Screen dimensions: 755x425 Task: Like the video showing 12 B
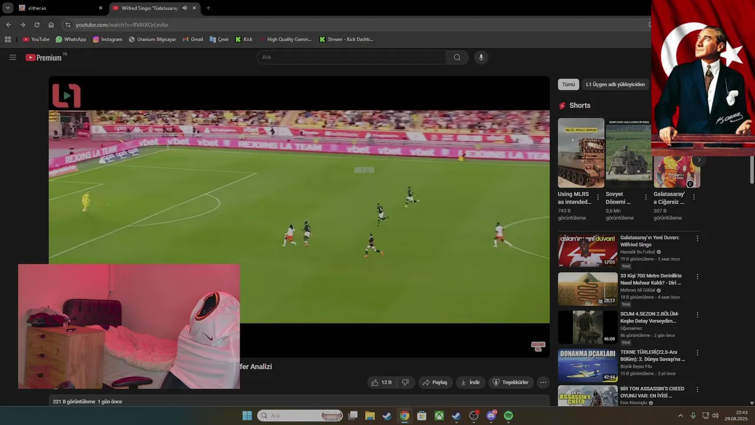[x=381, y=382]
